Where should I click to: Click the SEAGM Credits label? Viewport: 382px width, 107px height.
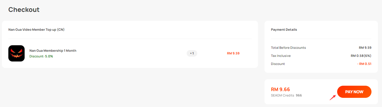[x=282, y=95]
